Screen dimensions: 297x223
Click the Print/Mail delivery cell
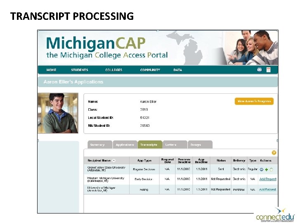239,190
